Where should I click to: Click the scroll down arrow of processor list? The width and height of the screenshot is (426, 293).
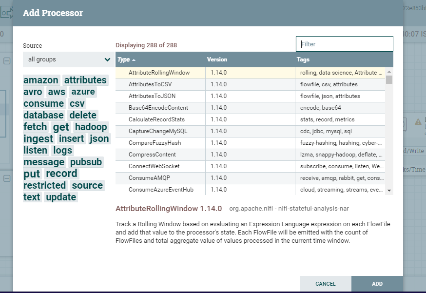[x=389, y=191]
